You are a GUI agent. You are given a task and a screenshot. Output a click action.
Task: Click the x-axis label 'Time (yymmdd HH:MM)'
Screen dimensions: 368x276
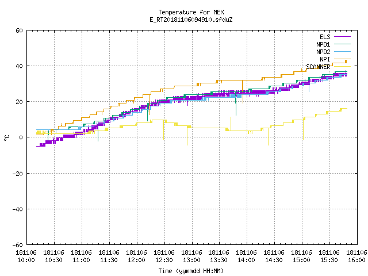pyautogui.click(x=191, y=271)
